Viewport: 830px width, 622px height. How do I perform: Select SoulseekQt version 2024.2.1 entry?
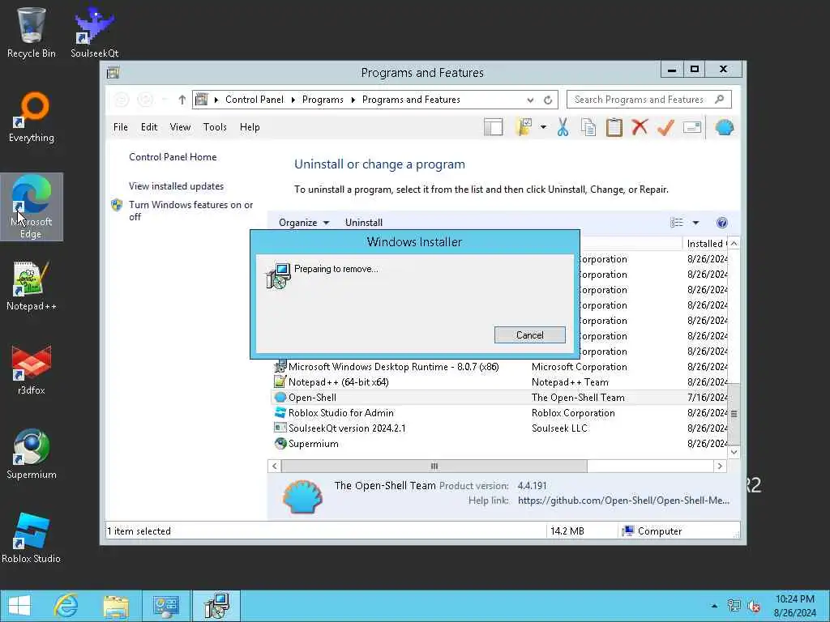coord(498,428)
